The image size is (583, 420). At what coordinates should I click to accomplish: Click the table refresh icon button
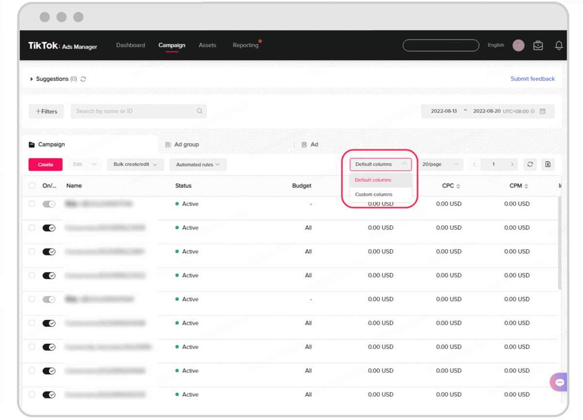(530, 165)
